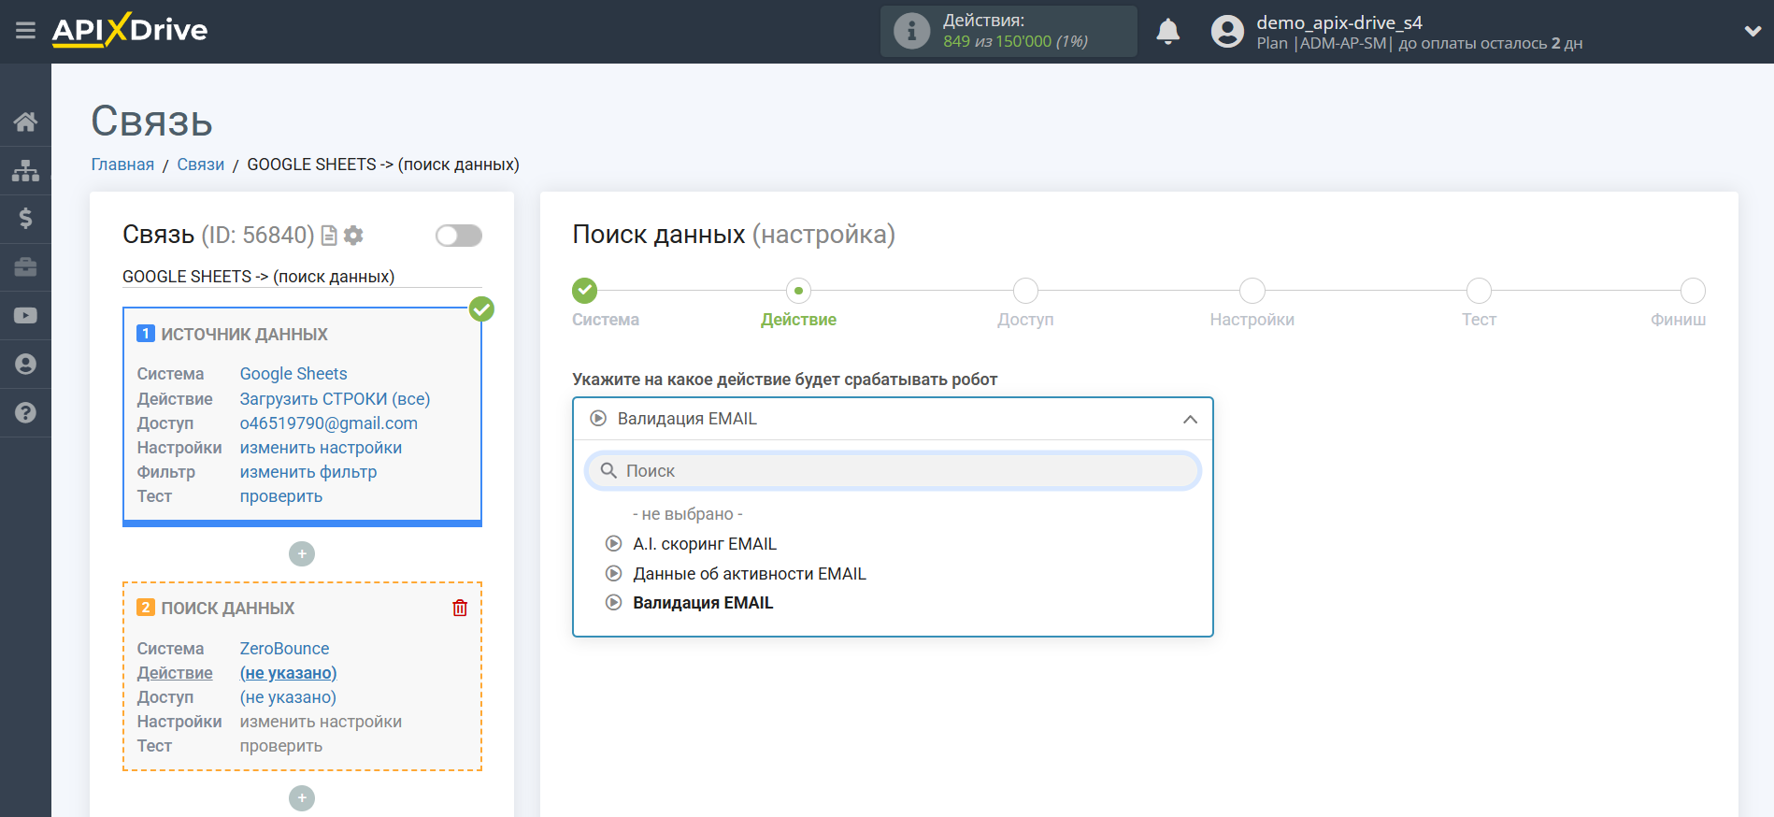Image resolution: width=1774 pixels, height=817 pixels.
Task: Select Данные об активности EMAIL option
Action: coord(749,574)
